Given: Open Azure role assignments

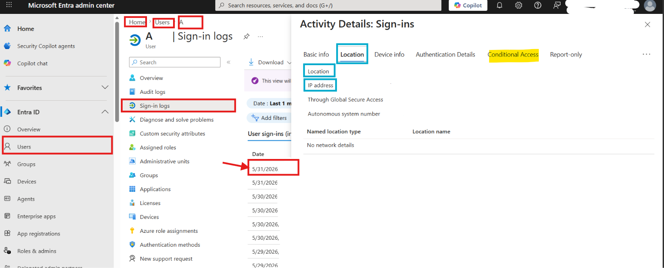Looking at the screenshot, I should pos(169,231).
